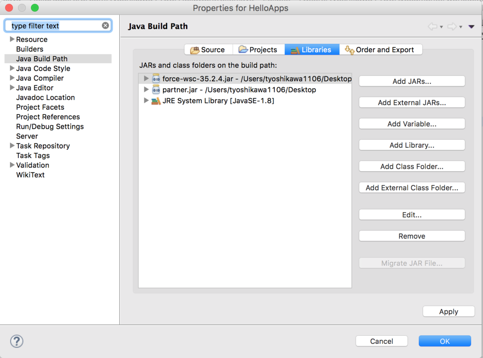The image size is (483, 358).
Task: Expand the force-wsc-35.2.4.jar entry
Action: 146,78
